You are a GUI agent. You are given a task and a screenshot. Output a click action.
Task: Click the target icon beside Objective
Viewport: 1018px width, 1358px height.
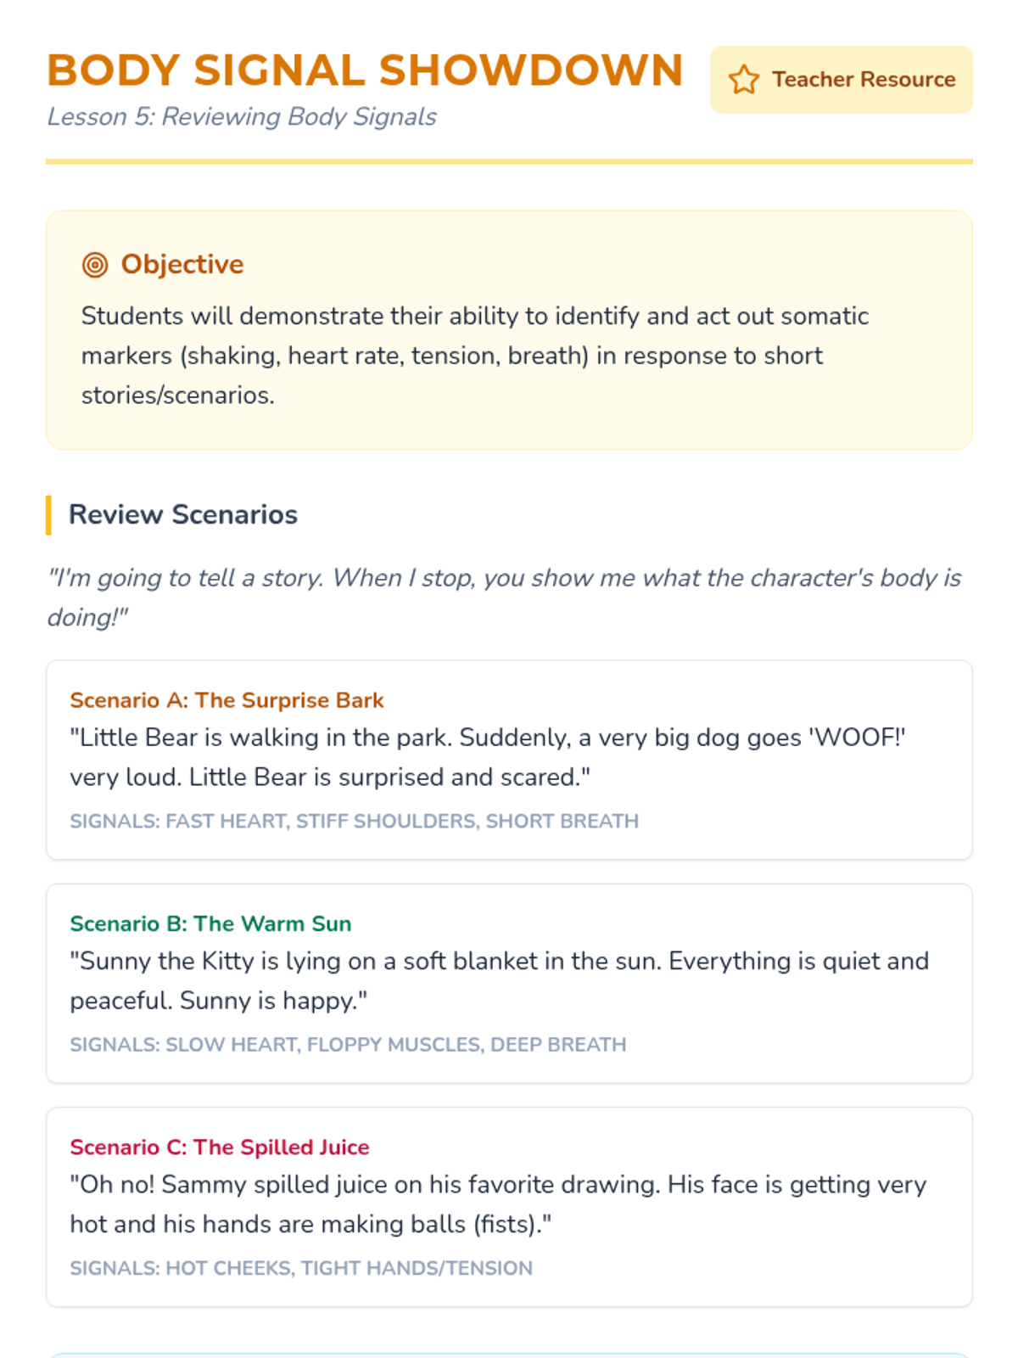(x=95, y=265)
